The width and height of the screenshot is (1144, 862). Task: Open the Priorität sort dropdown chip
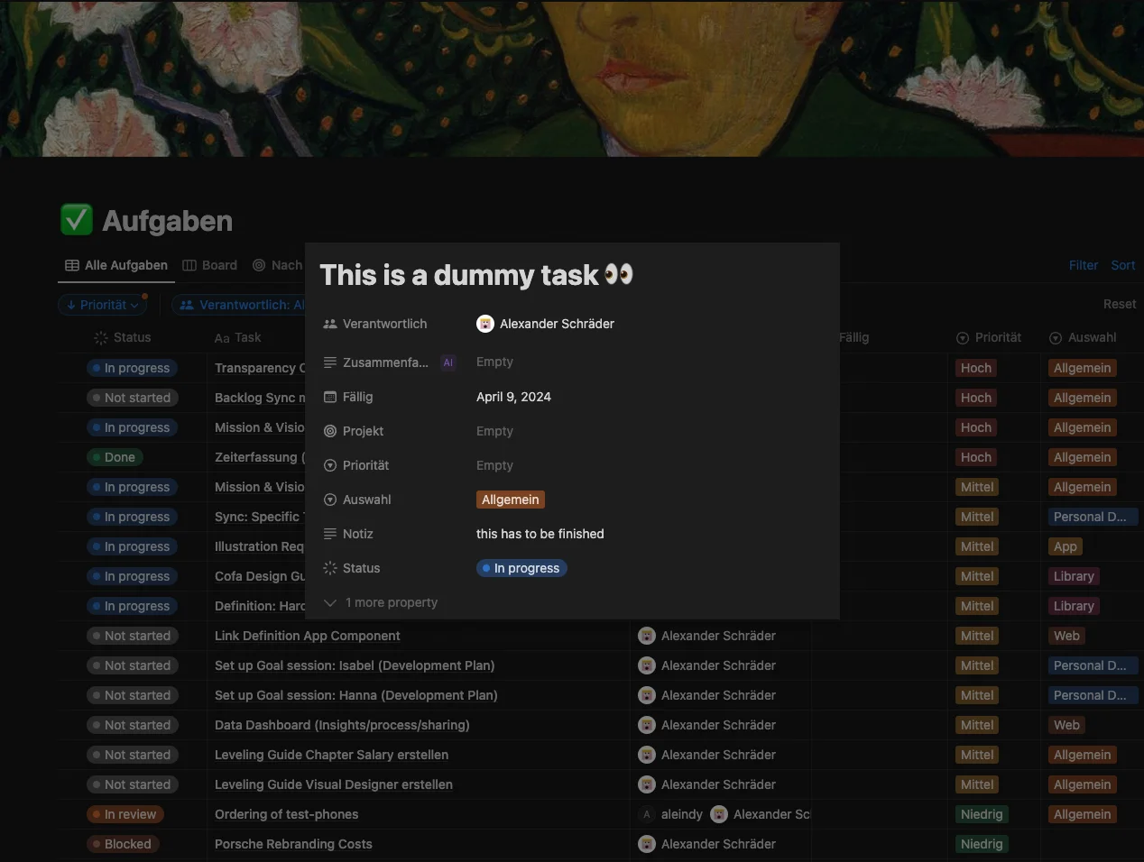coord(103,305)
